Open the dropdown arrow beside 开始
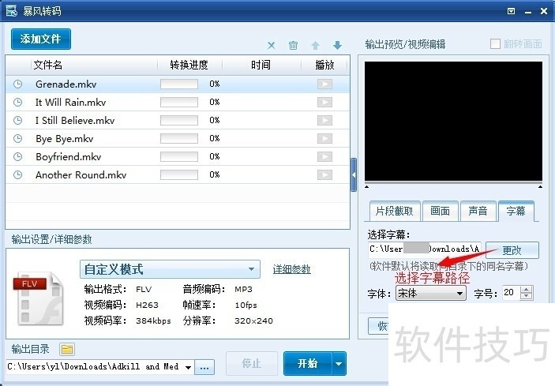 click(339, 363)
